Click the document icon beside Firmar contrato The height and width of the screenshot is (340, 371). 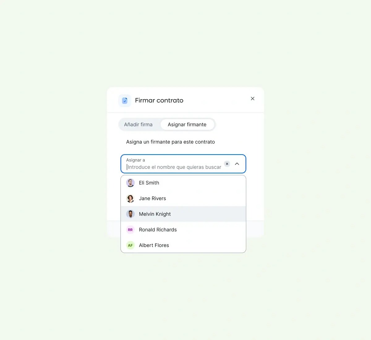click(x=125, y=100)
